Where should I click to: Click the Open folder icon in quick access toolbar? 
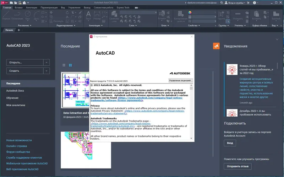16,3
